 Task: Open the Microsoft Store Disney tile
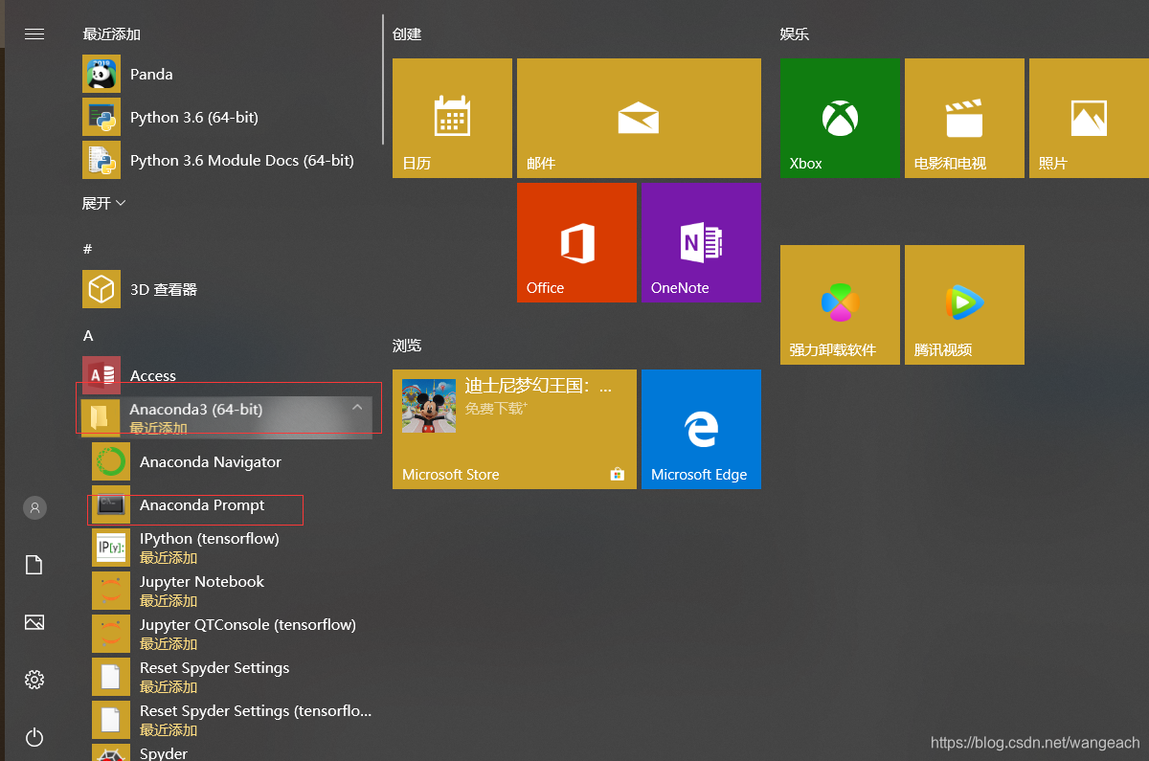[x=514, y=429]
